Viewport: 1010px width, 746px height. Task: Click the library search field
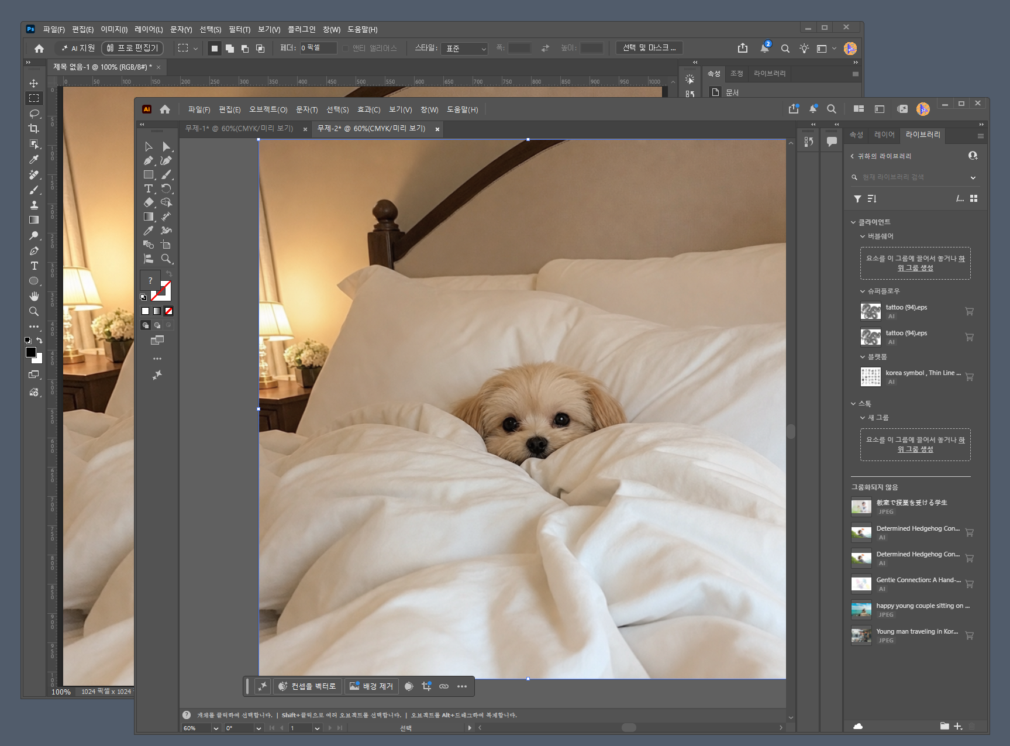coord(914,177)
